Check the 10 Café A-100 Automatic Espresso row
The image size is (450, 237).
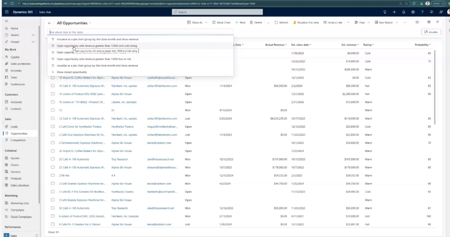[53, 85]
